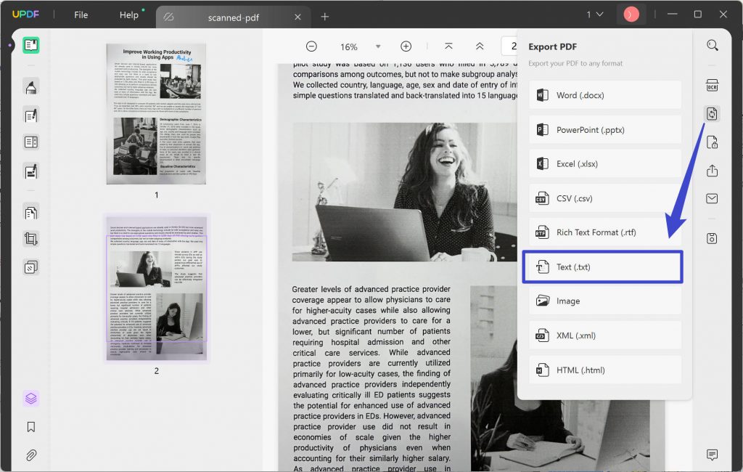
Task: Click the UPDF logo
Action: [x=25, y=15]
